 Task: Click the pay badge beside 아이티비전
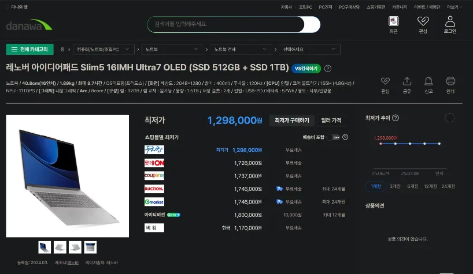point(173,215)
